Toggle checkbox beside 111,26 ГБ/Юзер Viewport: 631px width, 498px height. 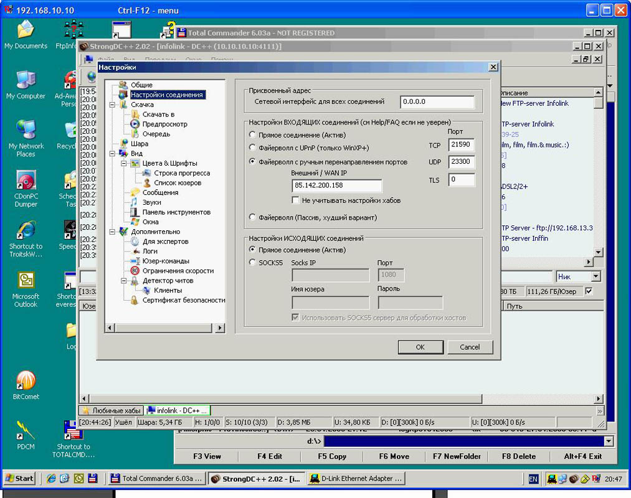coord(589,291)
